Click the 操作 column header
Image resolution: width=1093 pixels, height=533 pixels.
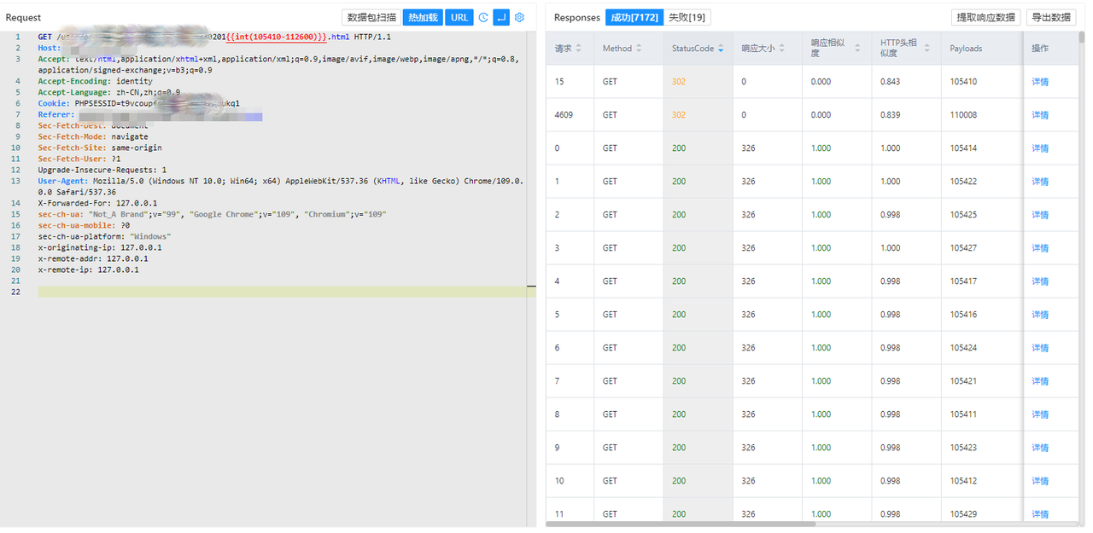pos(1040,49)
